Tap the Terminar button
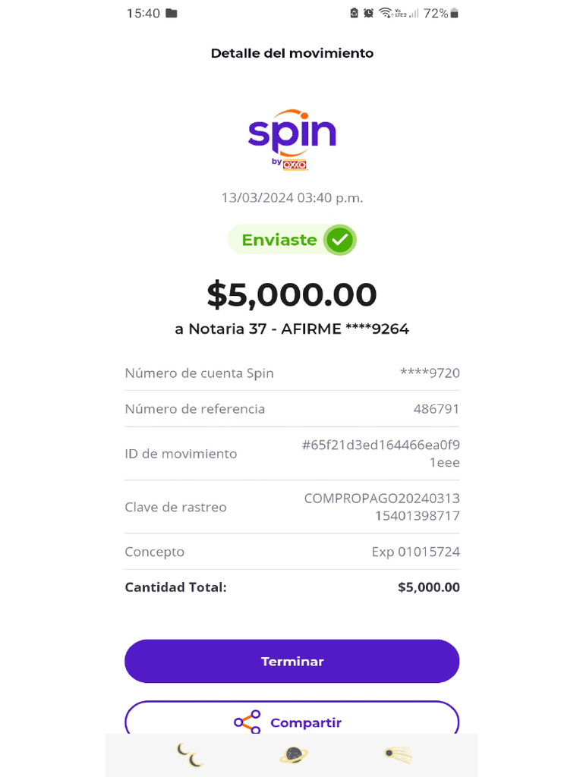 pyautogui.click(x=291, y=661)
